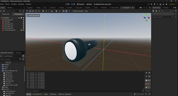Viewport: 178px width, 96px height.
Task: Toggle visibility of flashlight root node
Action: tap(23, 18)
